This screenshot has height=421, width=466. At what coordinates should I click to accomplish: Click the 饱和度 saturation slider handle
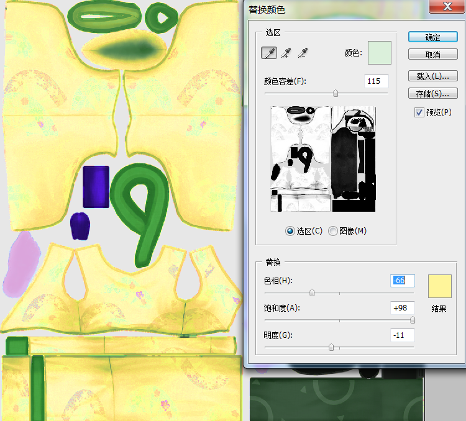(x=412, y=320)
